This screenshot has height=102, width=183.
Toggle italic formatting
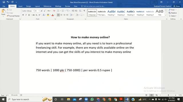[x=26, y=15]
